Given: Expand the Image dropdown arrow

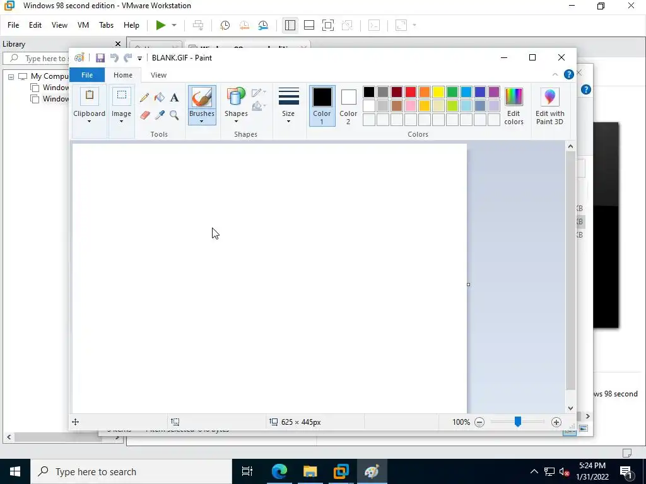Looking at the screenshot, I should tap(121, 122).
